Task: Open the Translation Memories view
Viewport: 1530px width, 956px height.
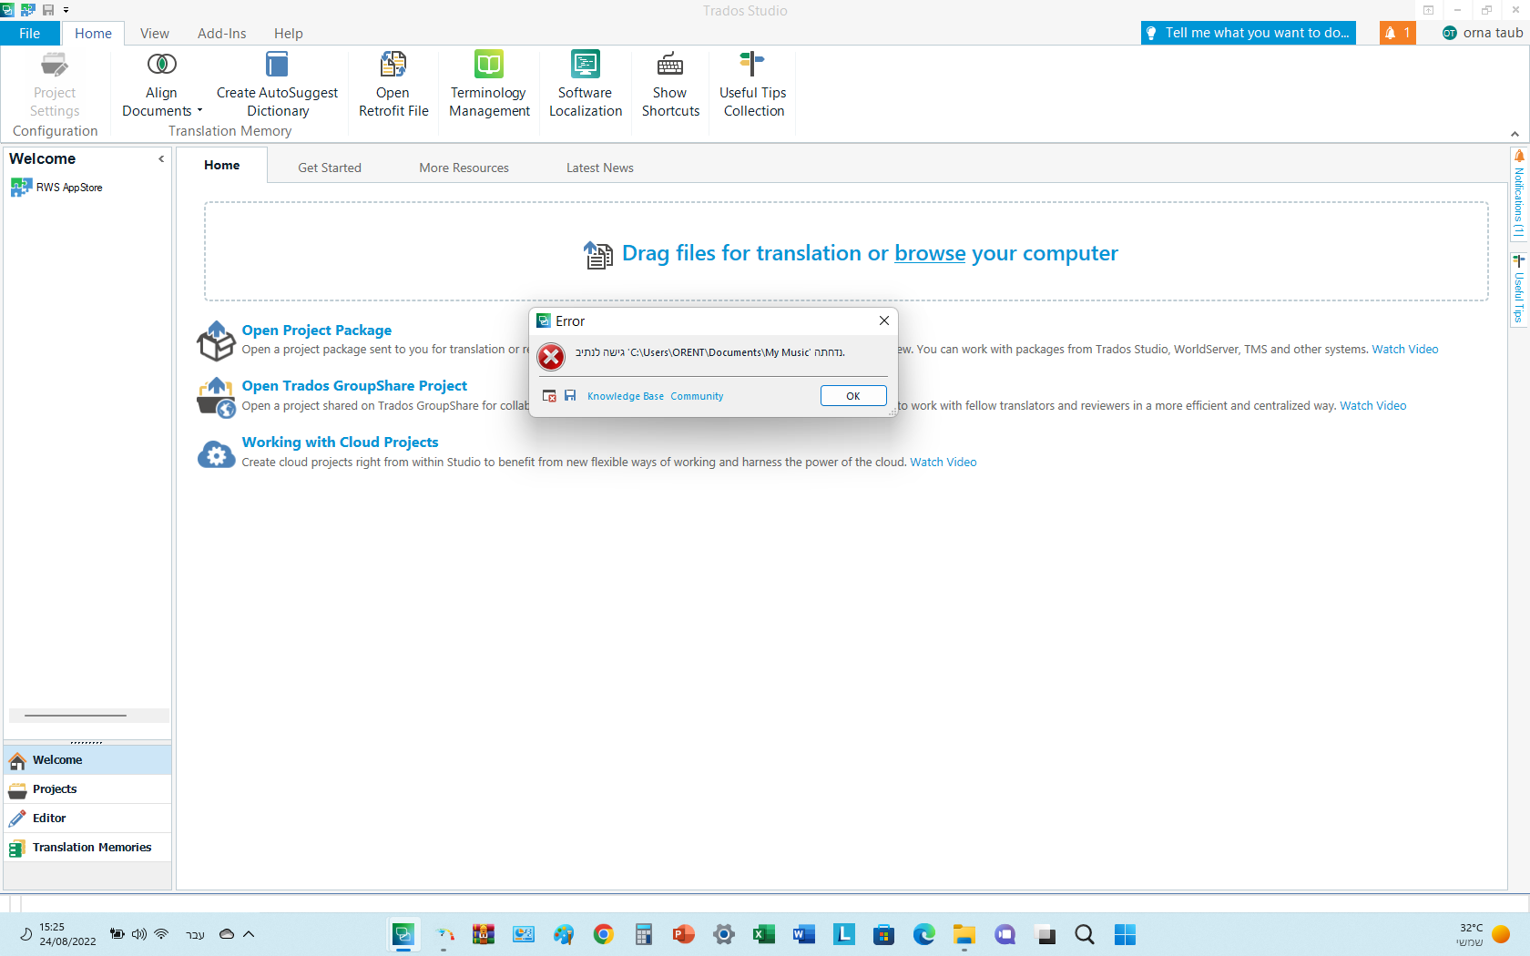Action: (87, 848)
